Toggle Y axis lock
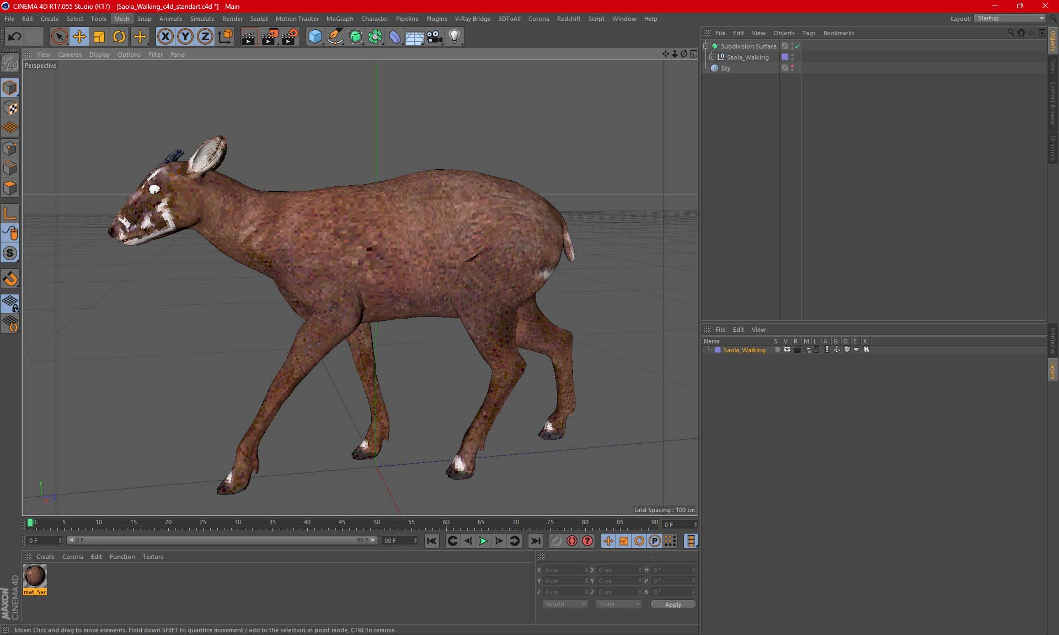The height and width of the screenshot is (635, 1059). (185, 37)
